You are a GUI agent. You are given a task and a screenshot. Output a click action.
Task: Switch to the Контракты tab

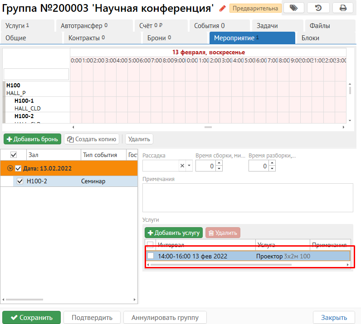pyautogui.click(x=87, y=38)
